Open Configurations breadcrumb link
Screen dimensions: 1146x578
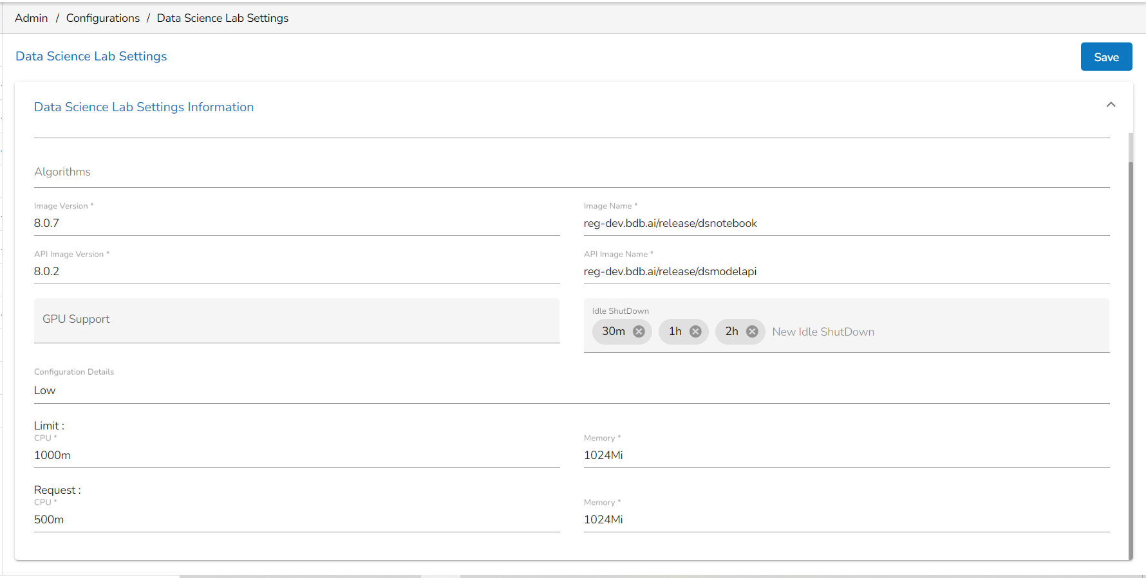click(x=103, y=18)
